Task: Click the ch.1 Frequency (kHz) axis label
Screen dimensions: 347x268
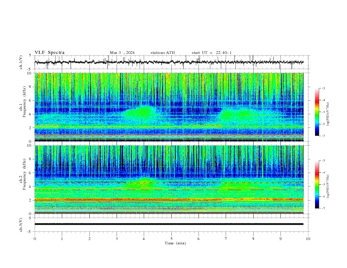Action: 22,102
